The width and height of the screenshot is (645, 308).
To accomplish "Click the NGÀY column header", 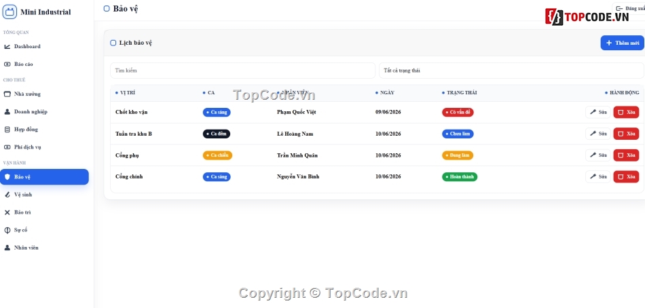I will [x=384, y=93].
